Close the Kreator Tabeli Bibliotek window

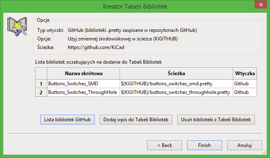(x=261, y=4)
